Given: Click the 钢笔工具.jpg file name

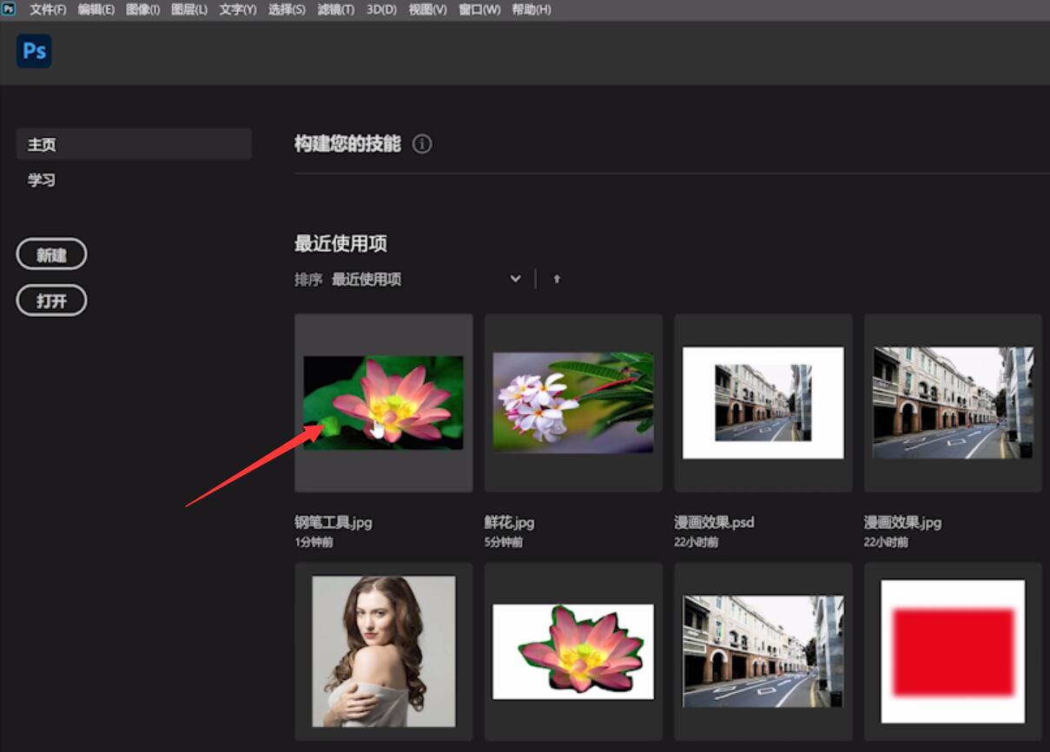Looking at the screenshot, I should (x=333, y=522).
